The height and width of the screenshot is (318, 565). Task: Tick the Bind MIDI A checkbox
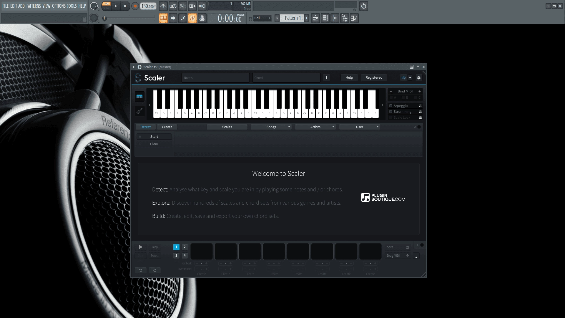(x=391, y=97)
